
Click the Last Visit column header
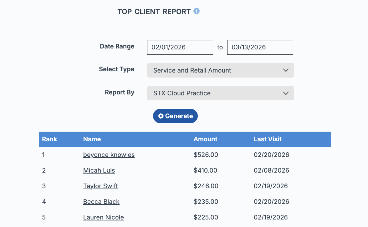click(268, 139)
